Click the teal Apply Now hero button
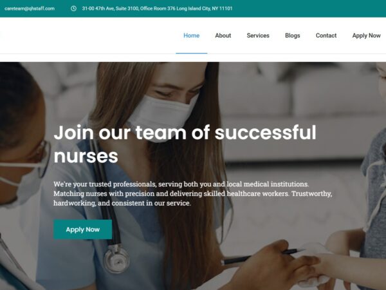The height and width of the screenshot is (290, 386). [x=83, y=229]
